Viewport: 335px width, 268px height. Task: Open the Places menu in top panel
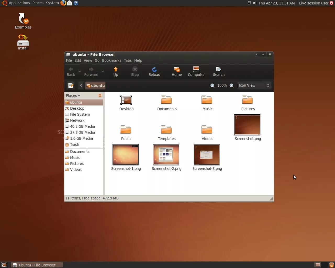click(38, 3)
